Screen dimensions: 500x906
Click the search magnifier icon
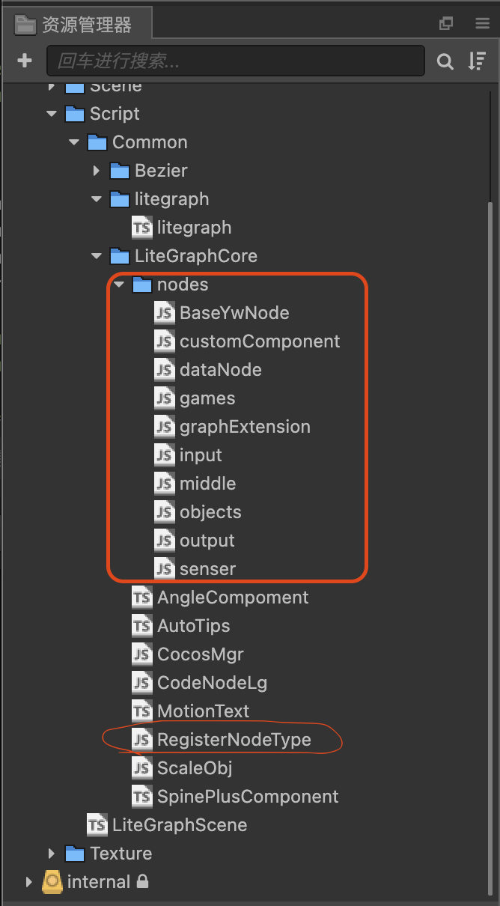pos(445,61)
